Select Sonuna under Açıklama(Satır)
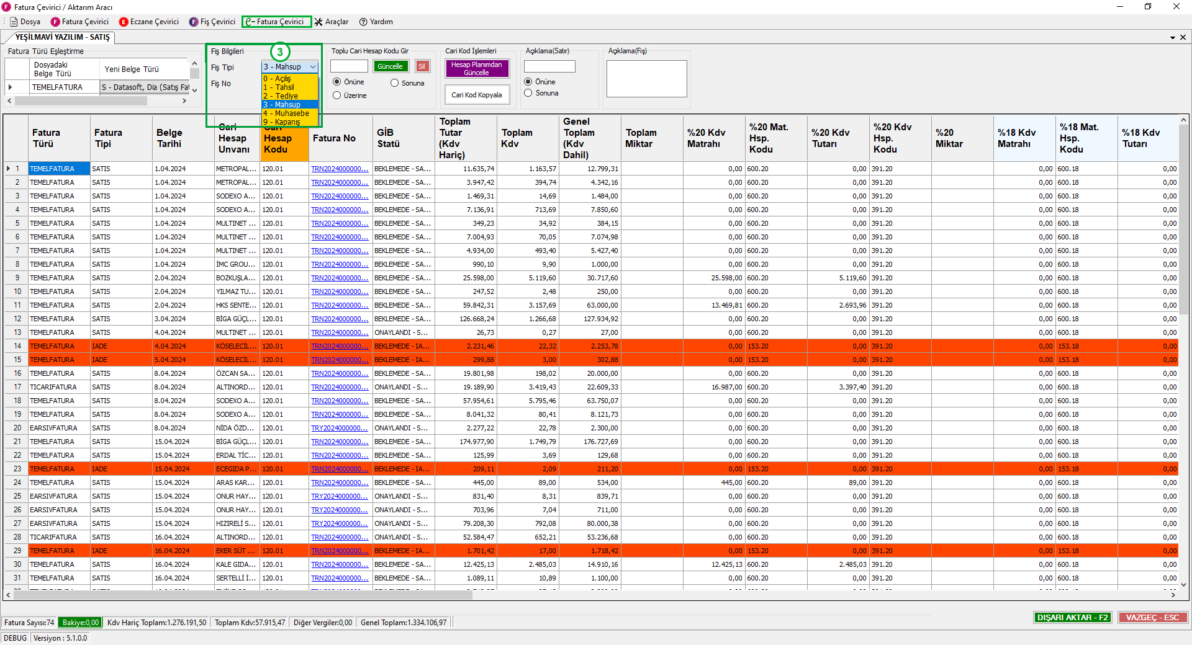 (x=541, y=93)
